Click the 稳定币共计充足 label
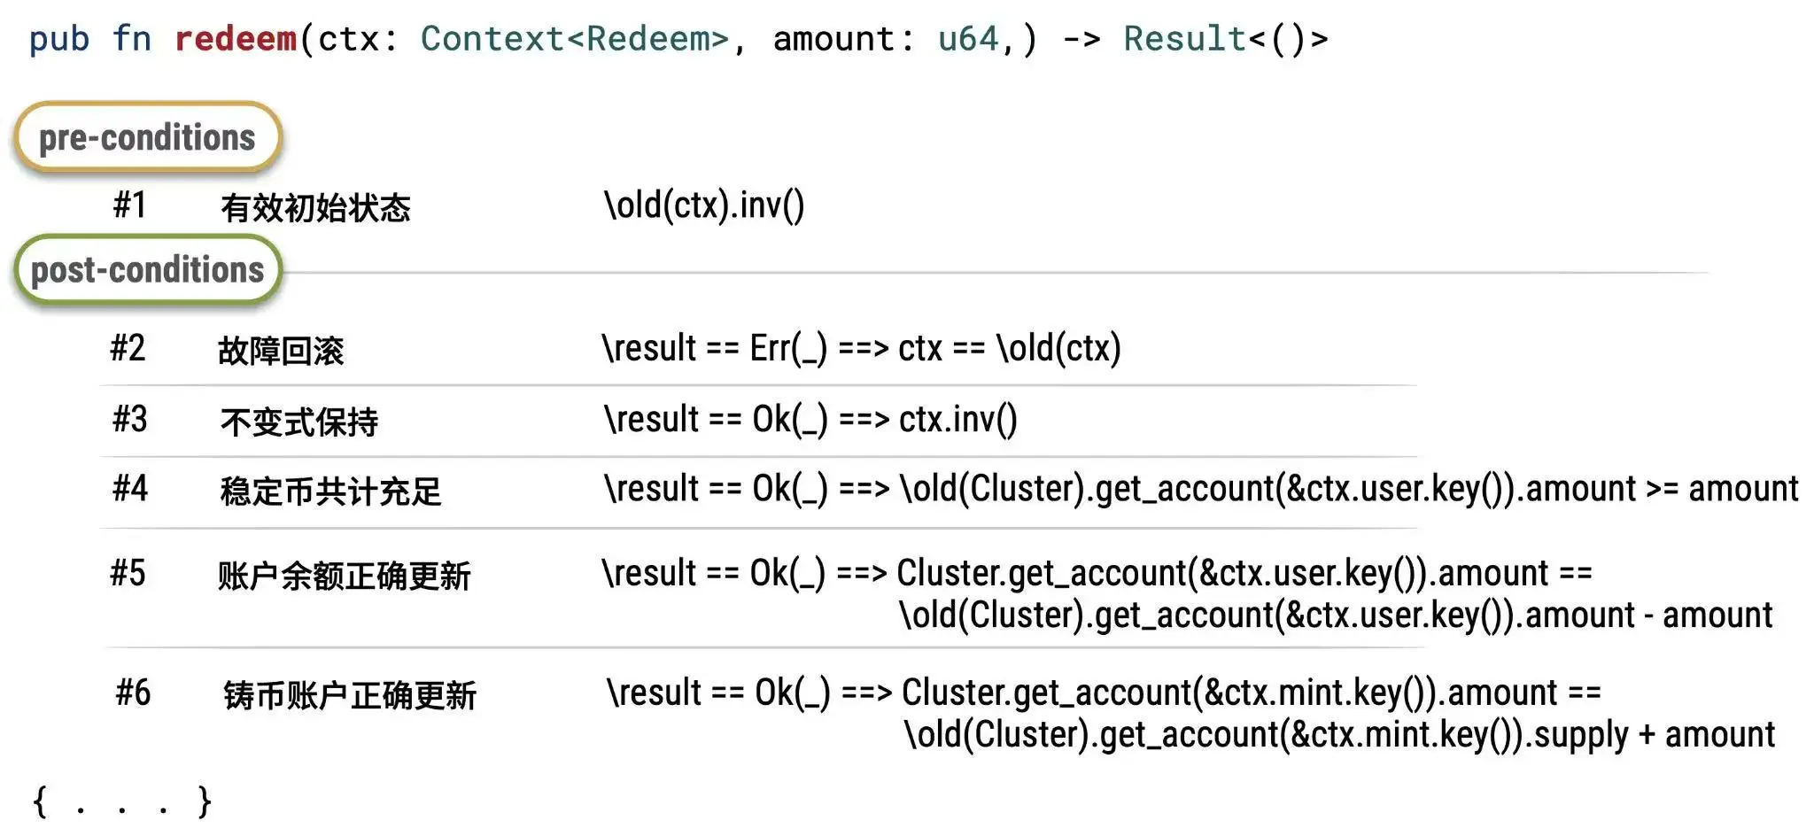Viewport: 1814px width, 836px height. point(330,491)
